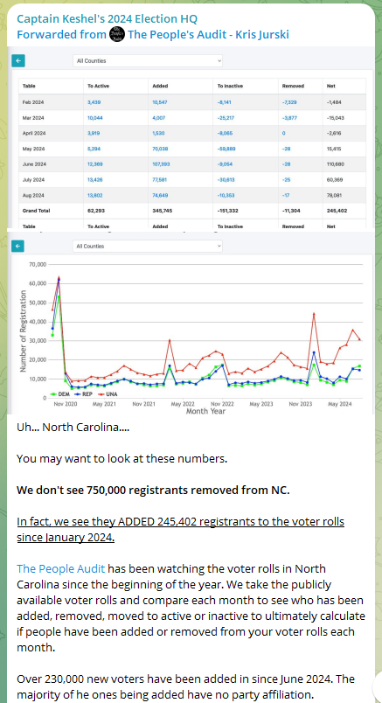Click underlined sentence about ADDED 245,402 registrants

point(180,530)
